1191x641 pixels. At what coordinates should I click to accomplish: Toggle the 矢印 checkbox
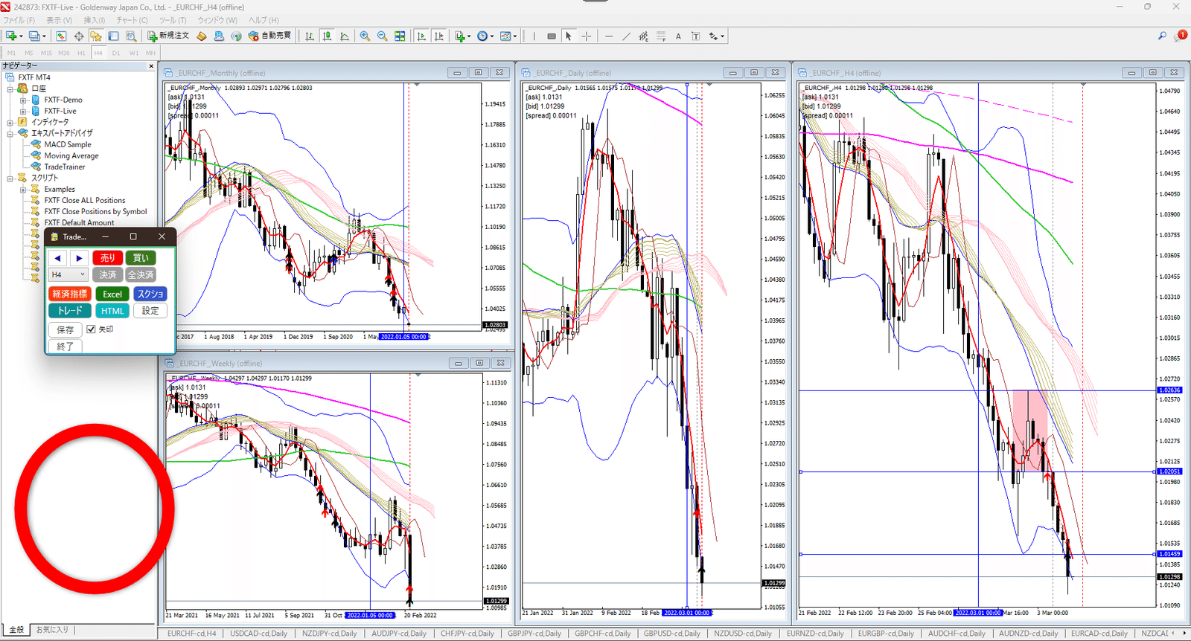[91, 329]
